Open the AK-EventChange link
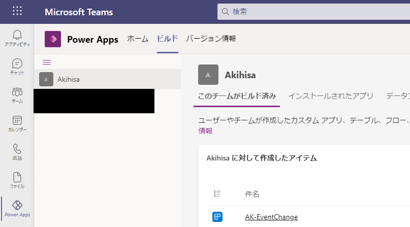Viewport: 410px width, 227px height. 271,217
